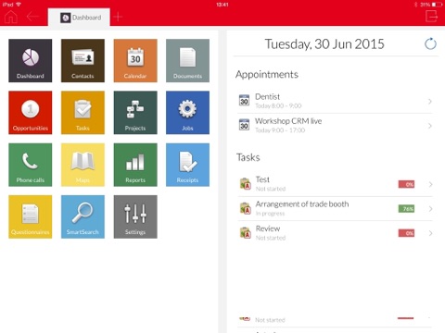Expand the Review task chevron
Viewport: 445px width, 333px height.
430,233
